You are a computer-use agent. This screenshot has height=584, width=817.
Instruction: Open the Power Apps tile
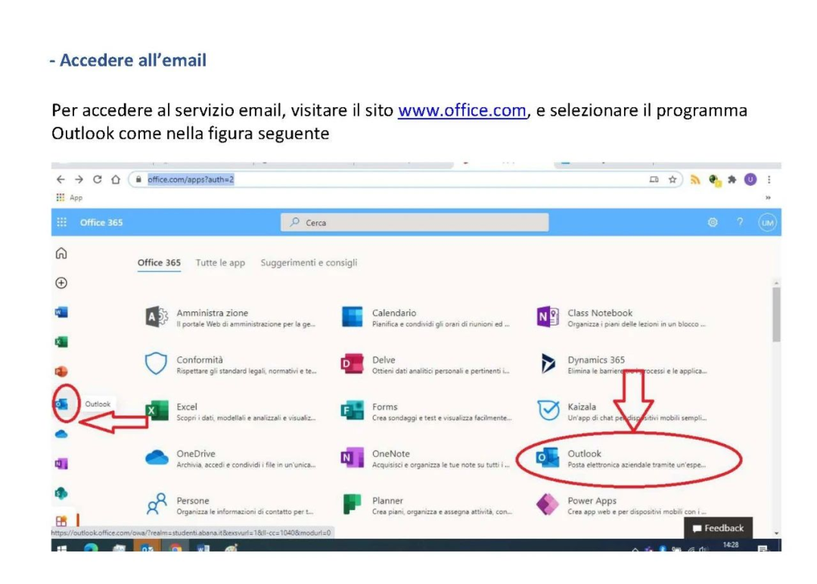622,505
